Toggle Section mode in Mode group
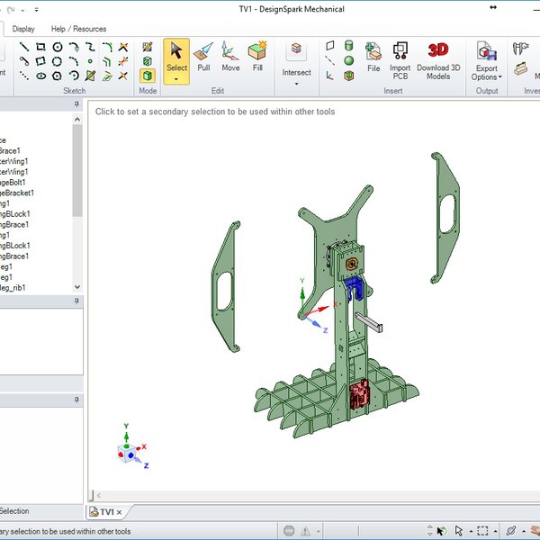 click(148, 61)
